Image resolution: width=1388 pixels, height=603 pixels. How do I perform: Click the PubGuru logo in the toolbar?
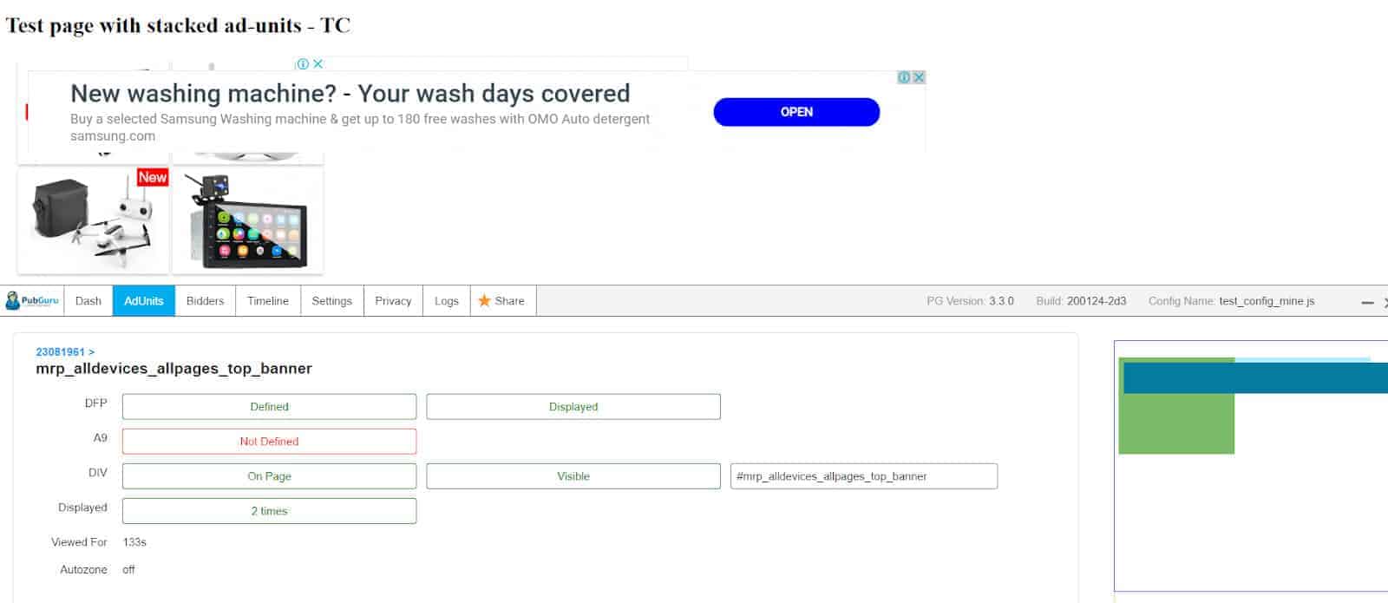tap(32, 301)
